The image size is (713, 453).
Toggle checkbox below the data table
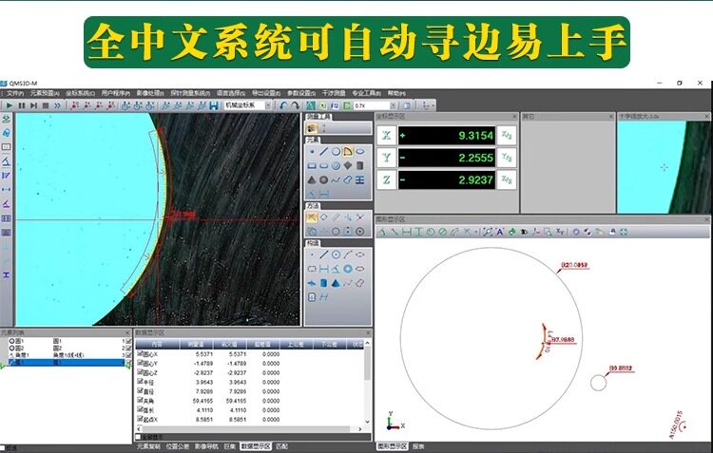(x=138, y=437)
